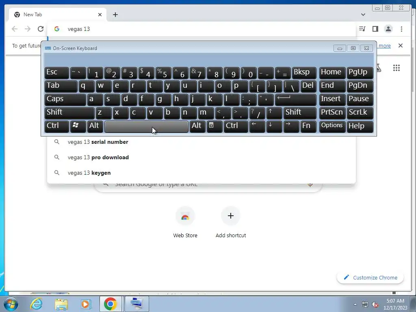Show hidden tray icons arrow
This screenshot has width=416, height=312.
355,304
